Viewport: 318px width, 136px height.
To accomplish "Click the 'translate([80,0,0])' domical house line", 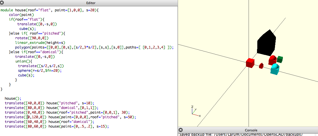I will [x=52, y=108].
